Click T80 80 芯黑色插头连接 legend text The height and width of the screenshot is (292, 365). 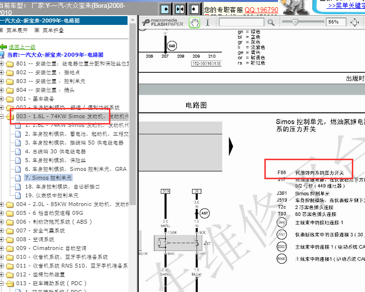tap(307, 214)
